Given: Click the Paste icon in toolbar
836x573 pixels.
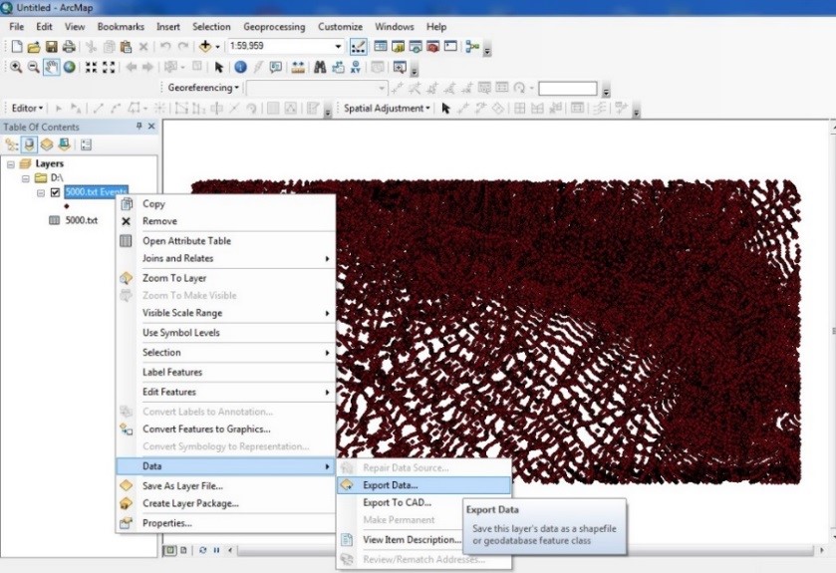Looking at the screenshot, I should pyautogui.click(x=126, y=47).
